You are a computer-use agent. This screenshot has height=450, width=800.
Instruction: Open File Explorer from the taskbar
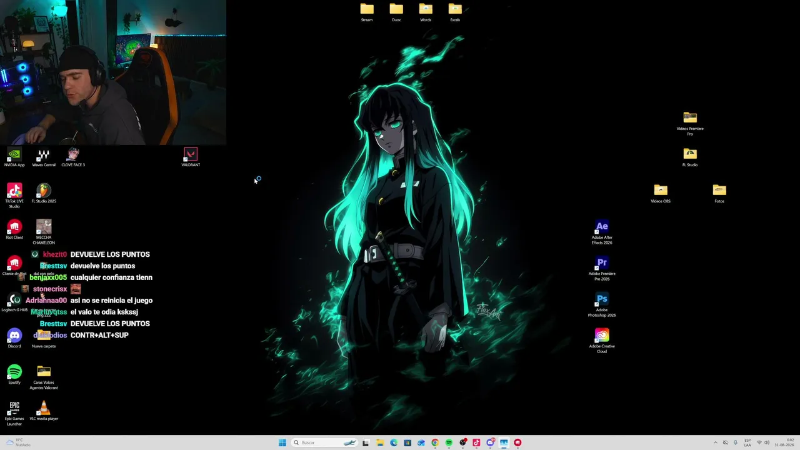379,442
